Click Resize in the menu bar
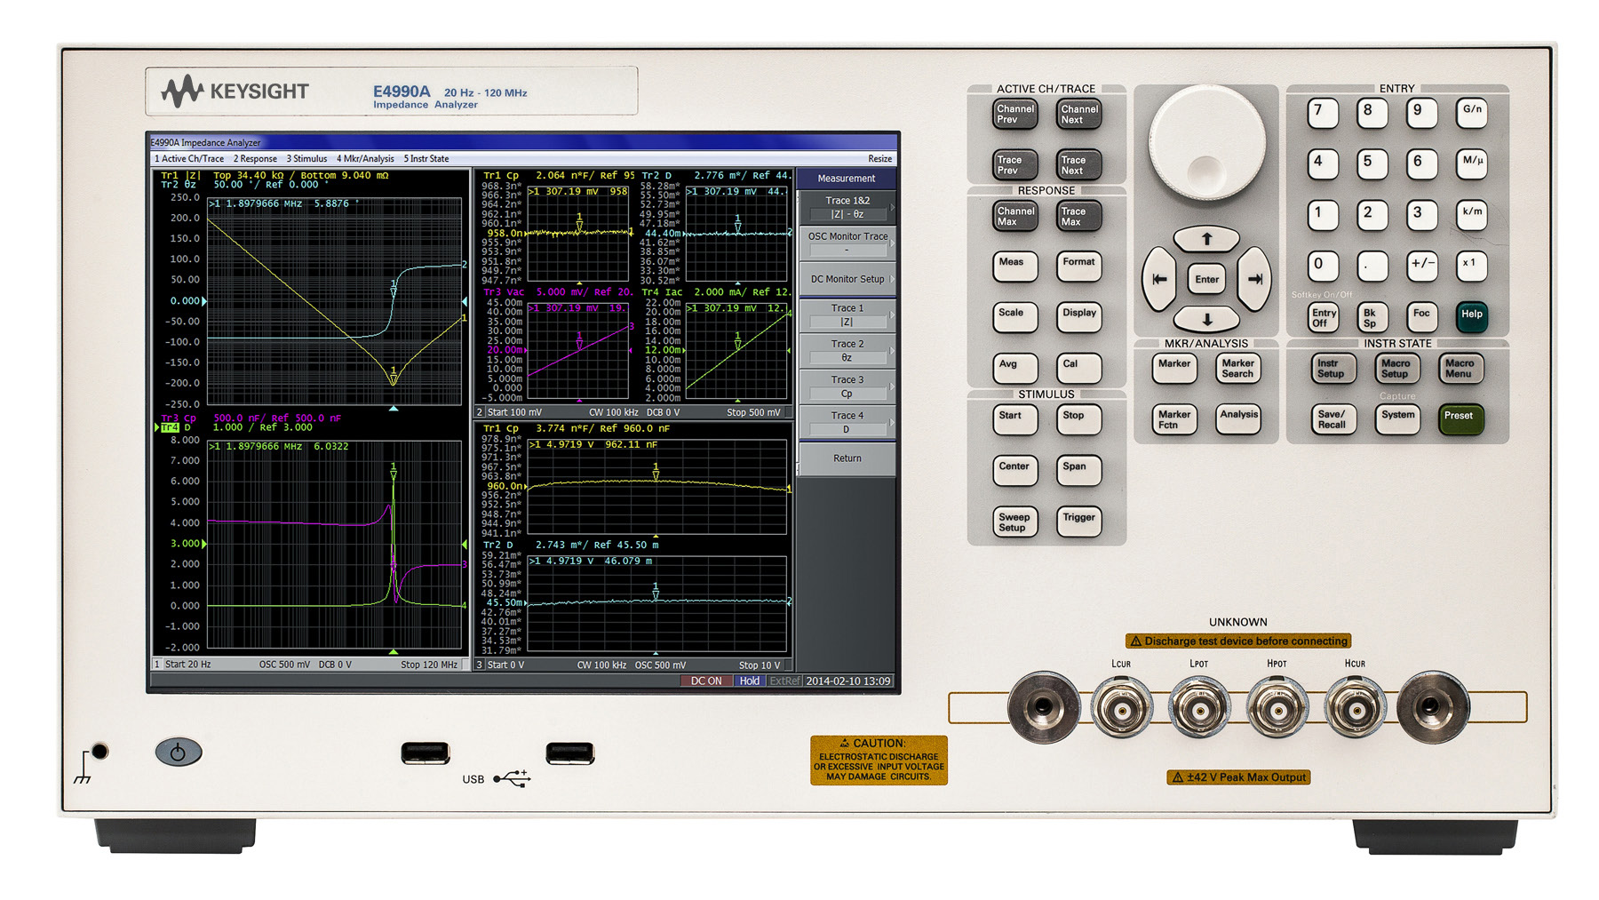This screenshot has height=900, width=1599. click(879, 159)
